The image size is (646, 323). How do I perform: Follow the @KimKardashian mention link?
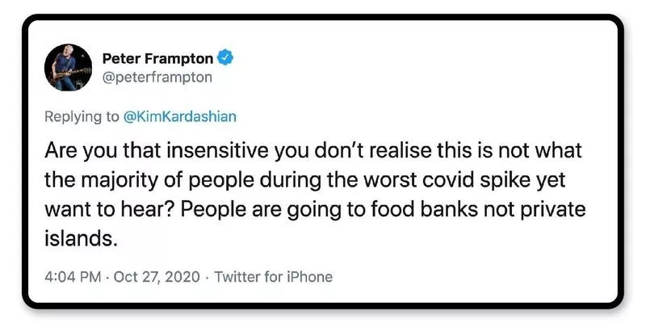coord(180,116)
